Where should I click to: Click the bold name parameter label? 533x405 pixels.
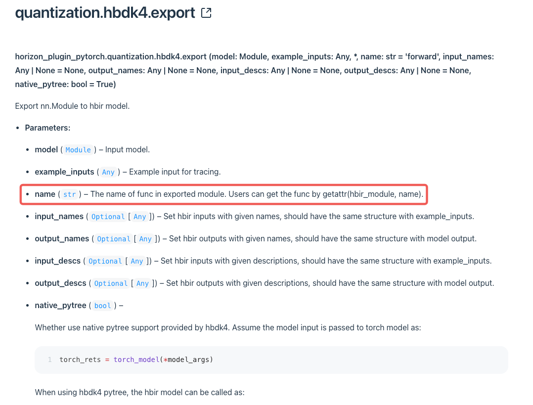(x=45, y=194)
